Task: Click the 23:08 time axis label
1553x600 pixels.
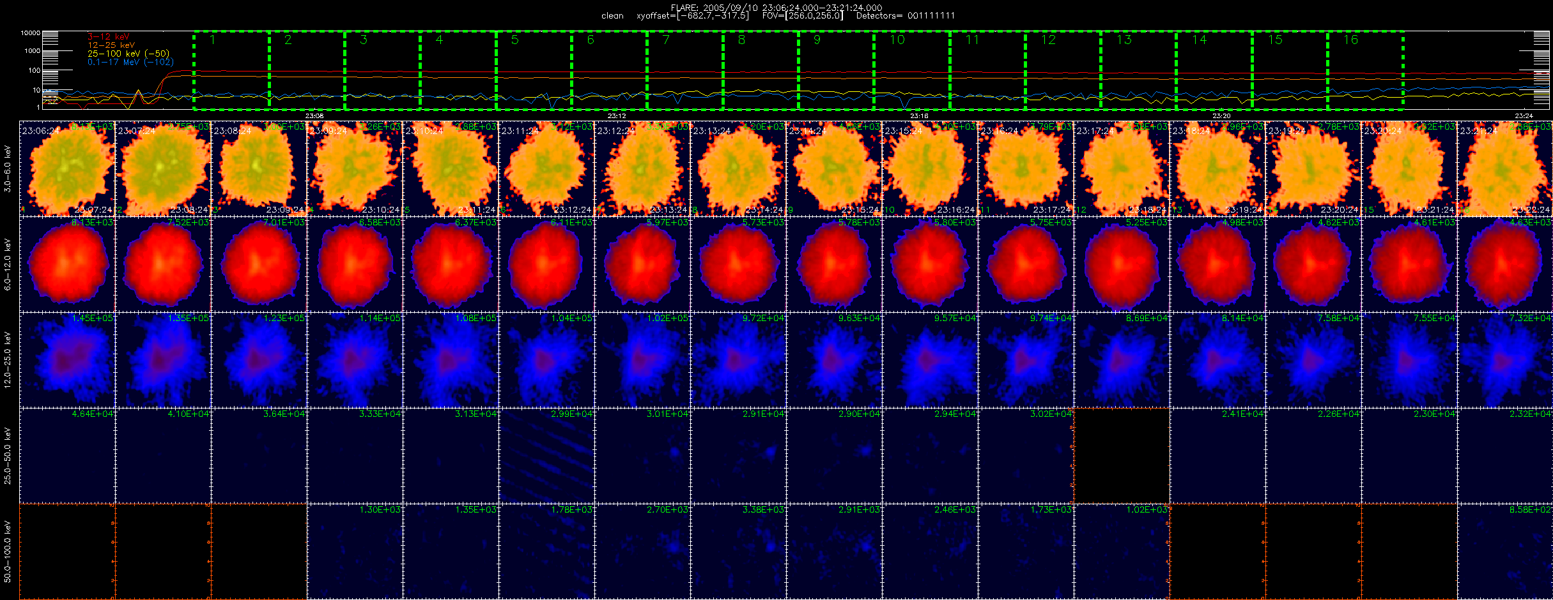Action: (x=314, y=116)
